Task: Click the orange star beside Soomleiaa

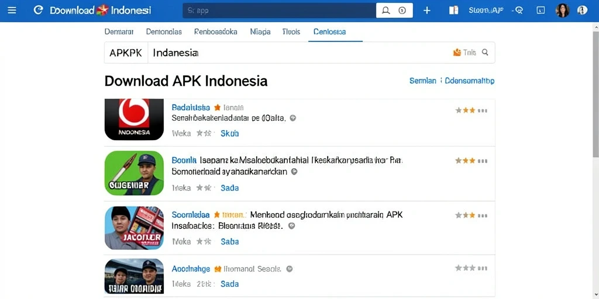Action: tap(217, 215)
